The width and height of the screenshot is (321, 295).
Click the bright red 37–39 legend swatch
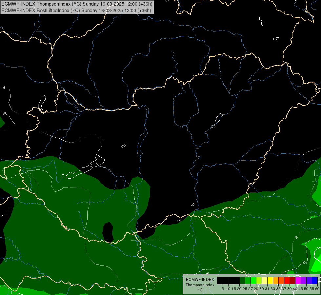(x=287, y=280)
